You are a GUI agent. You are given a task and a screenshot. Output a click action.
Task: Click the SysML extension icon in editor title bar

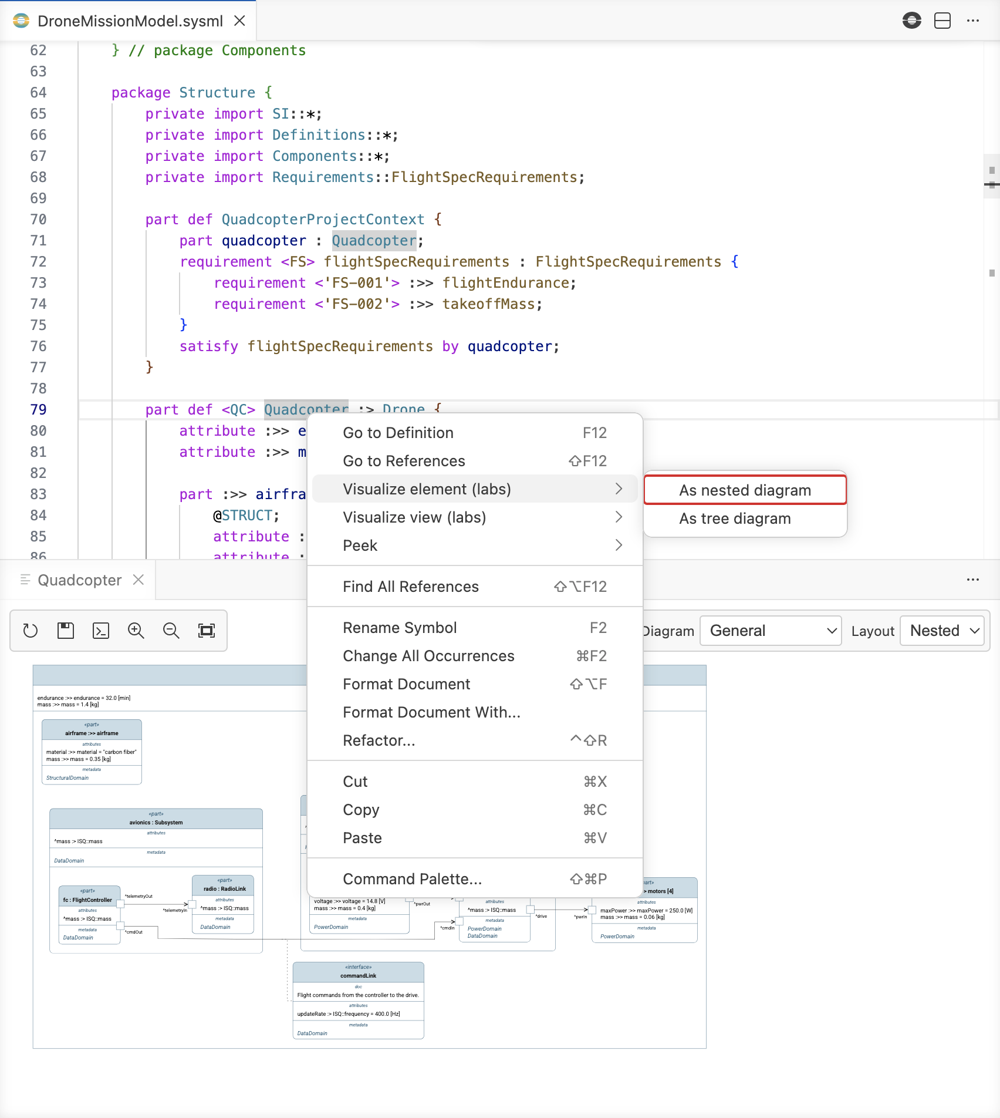coord(912,21)
